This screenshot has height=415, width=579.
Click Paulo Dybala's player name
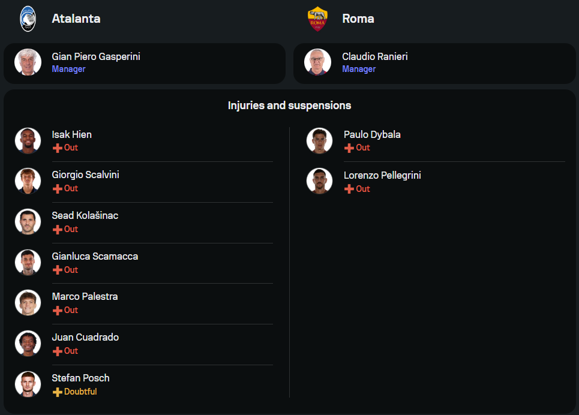click(372, 134)
